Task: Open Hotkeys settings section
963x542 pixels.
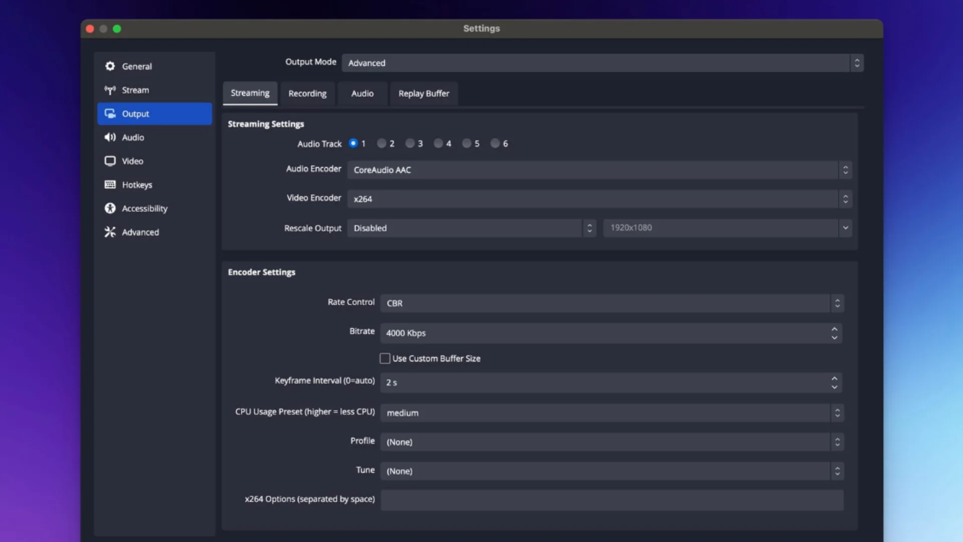Action: click(x=154, y=184)
